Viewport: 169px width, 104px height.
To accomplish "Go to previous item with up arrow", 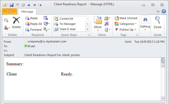I will pyautogui.click(x=29, y=5).
